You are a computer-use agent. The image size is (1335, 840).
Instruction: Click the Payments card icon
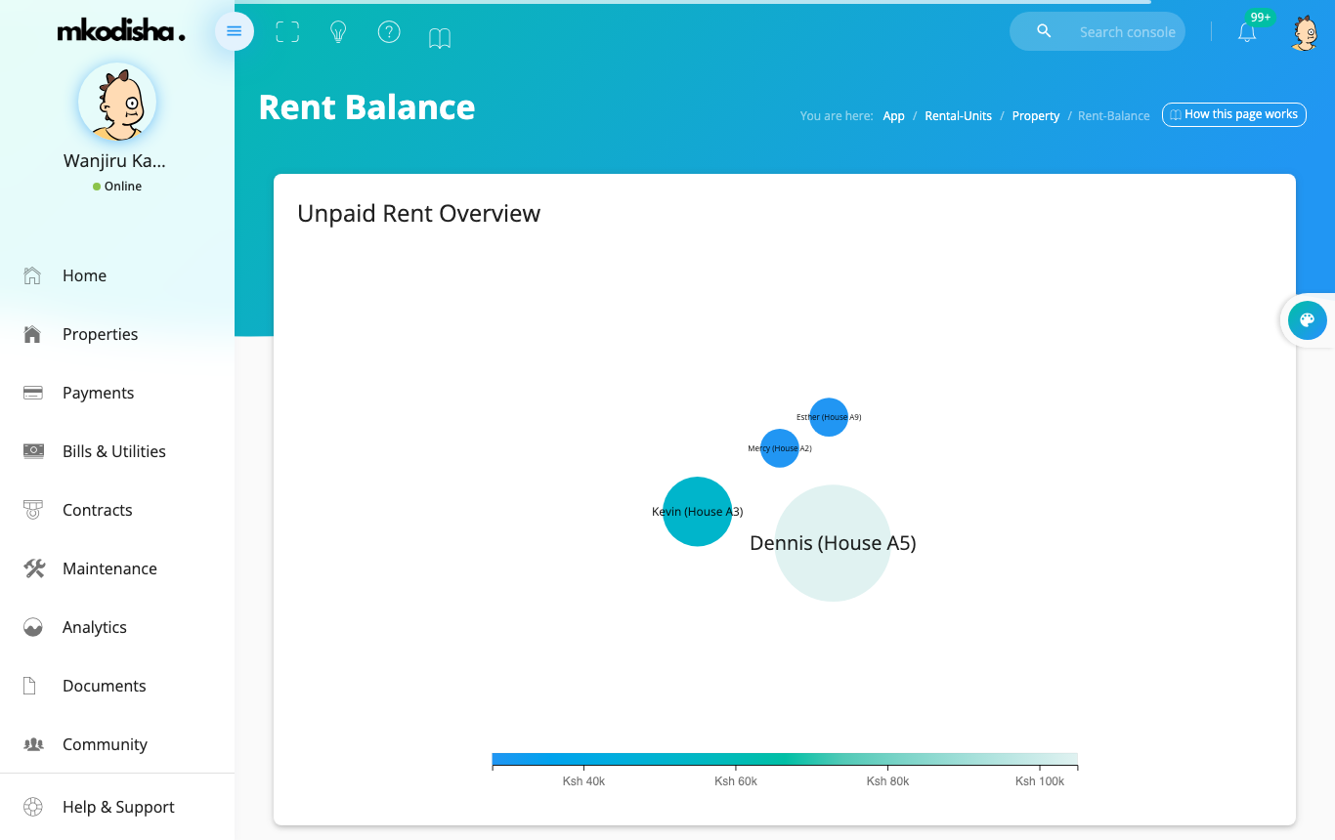tap(32, 393)
